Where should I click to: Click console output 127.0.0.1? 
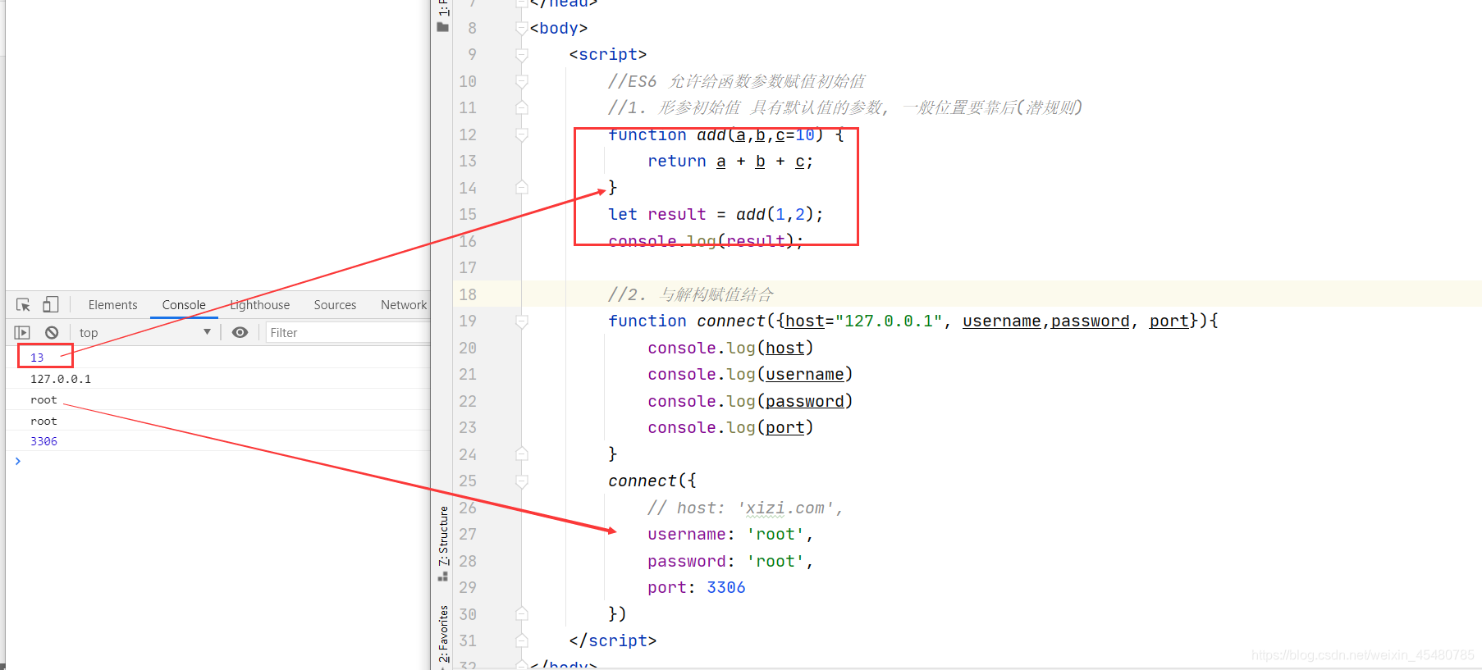[x=61, y=379]
